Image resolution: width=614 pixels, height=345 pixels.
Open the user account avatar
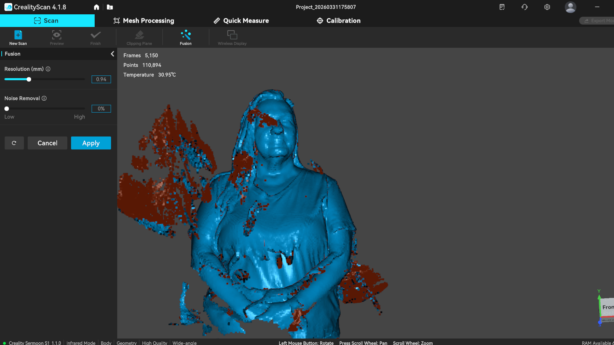click(x=570, y=7)
